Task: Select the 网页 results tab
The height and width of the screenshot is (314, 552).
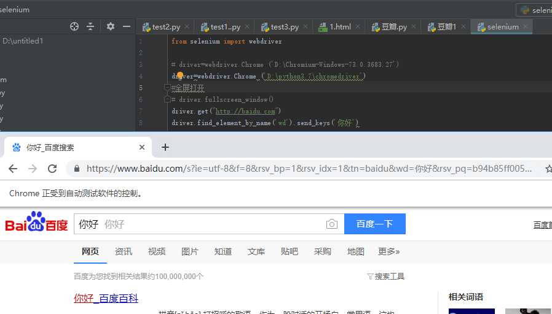Action: click(x=90, y=251)
